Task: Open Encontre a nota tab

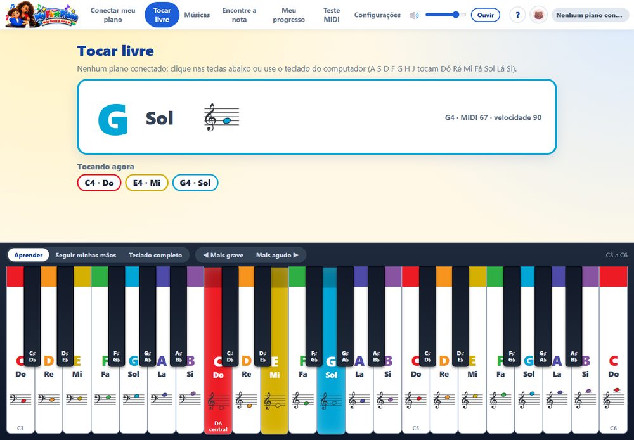Action: pos(239,15)
